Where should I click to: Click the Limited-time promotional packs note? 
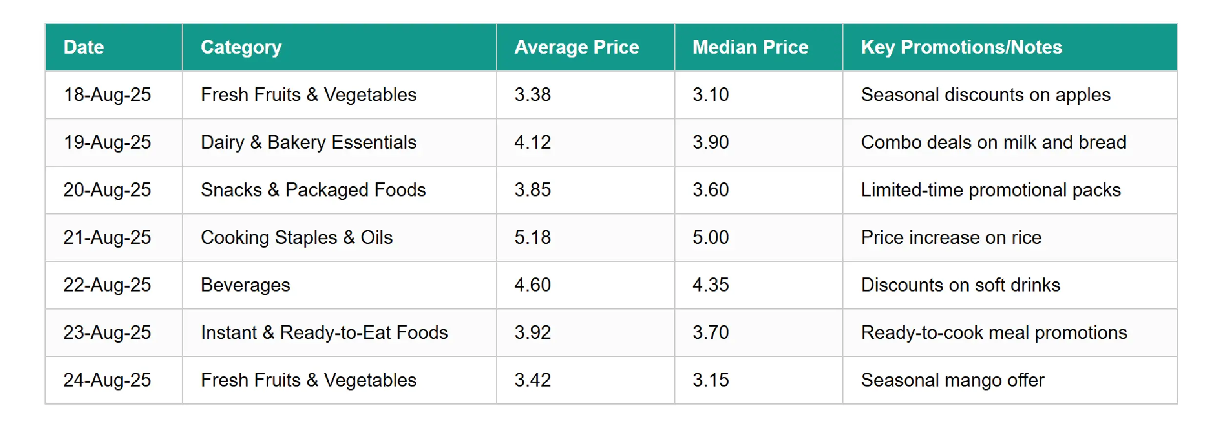point(991,190)
